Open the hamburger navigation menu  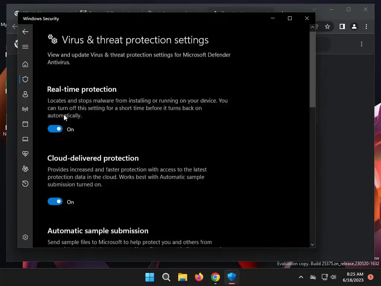click(x=25, y=47)
